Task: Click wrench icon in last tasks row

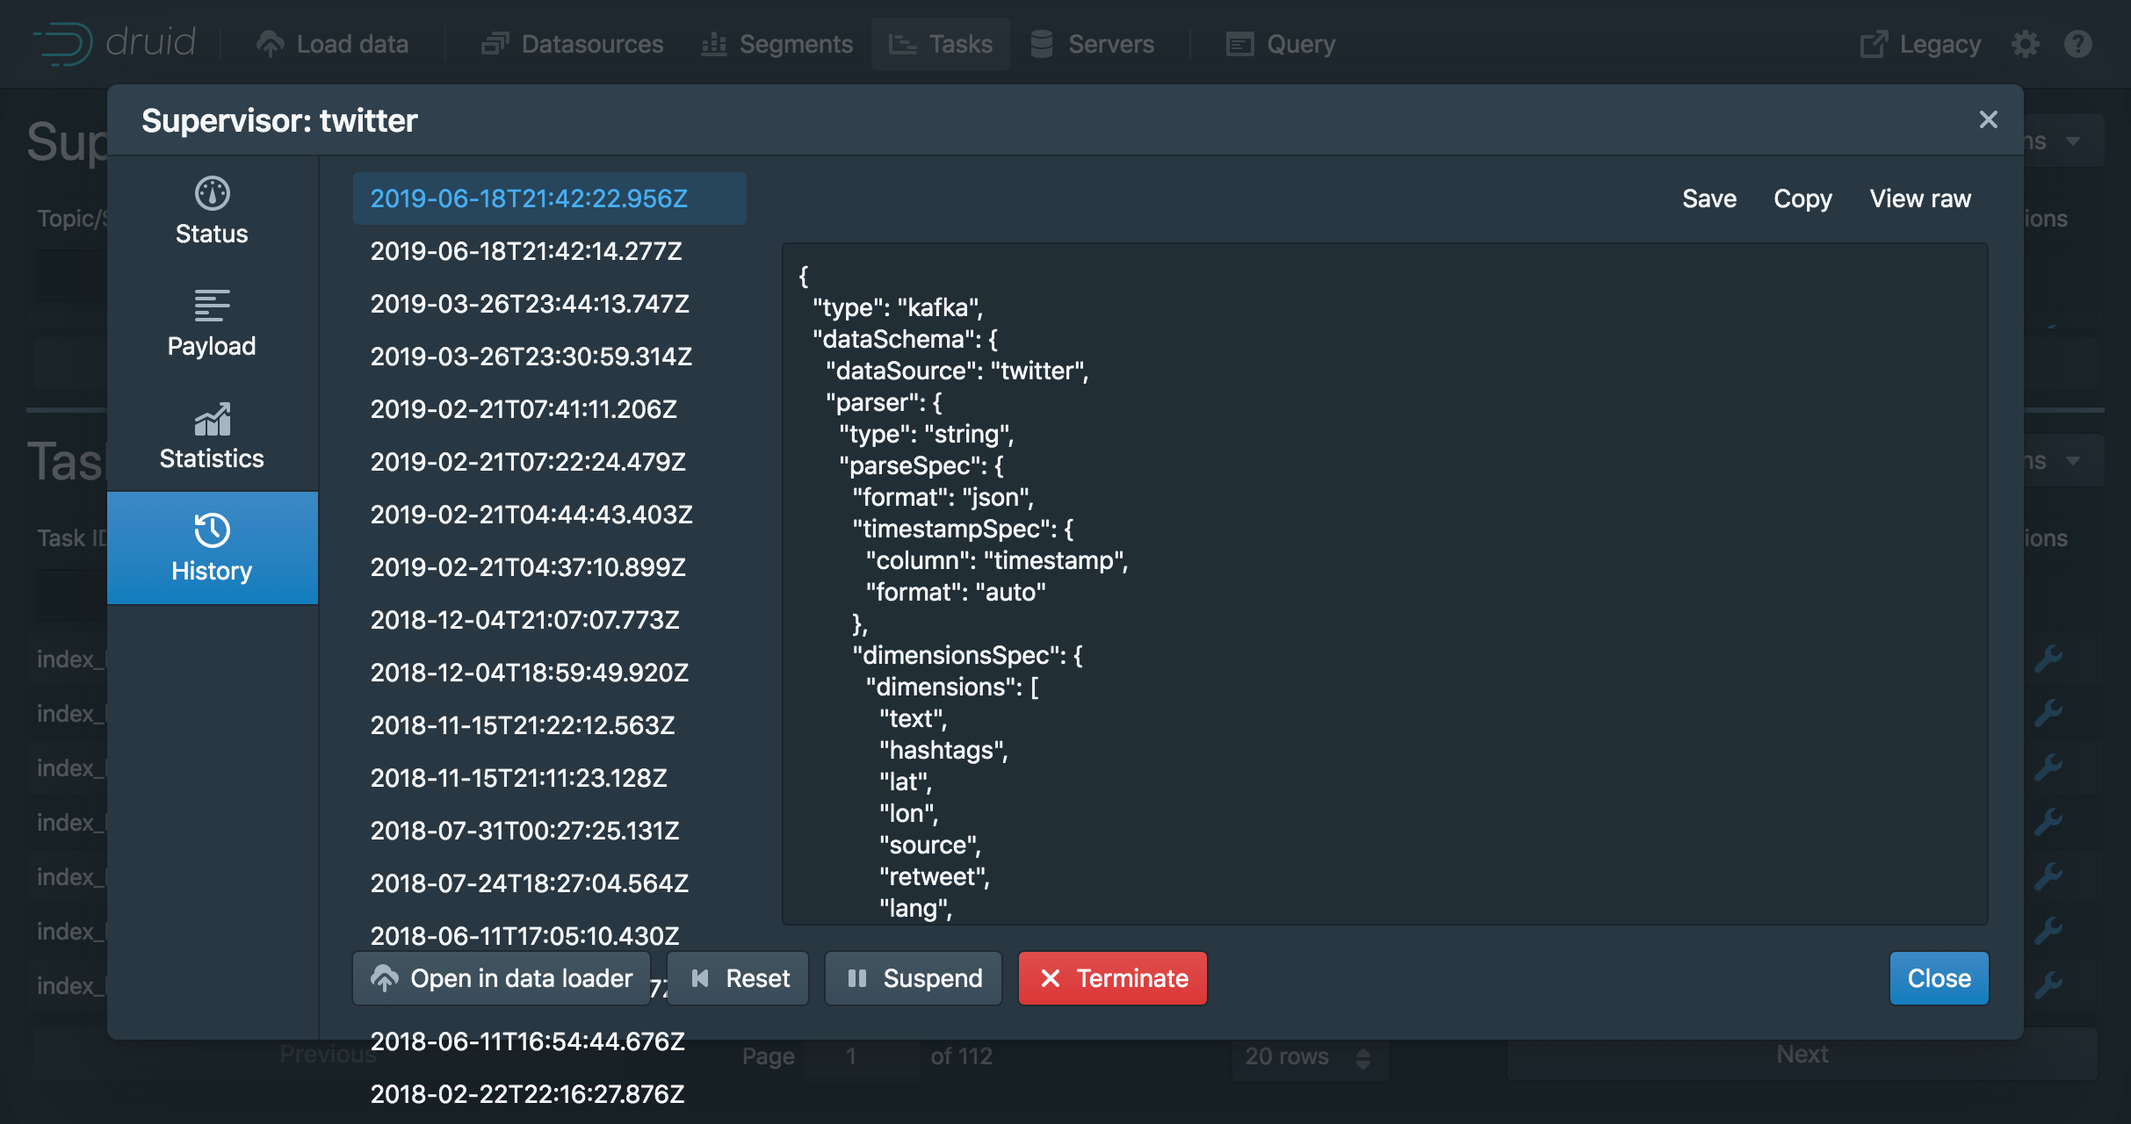Action: [x=2048, y=984]
